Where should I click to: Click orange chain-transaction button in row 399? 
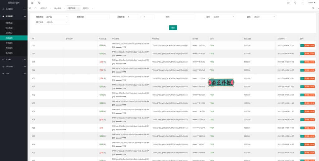click(x=309, y=70)
